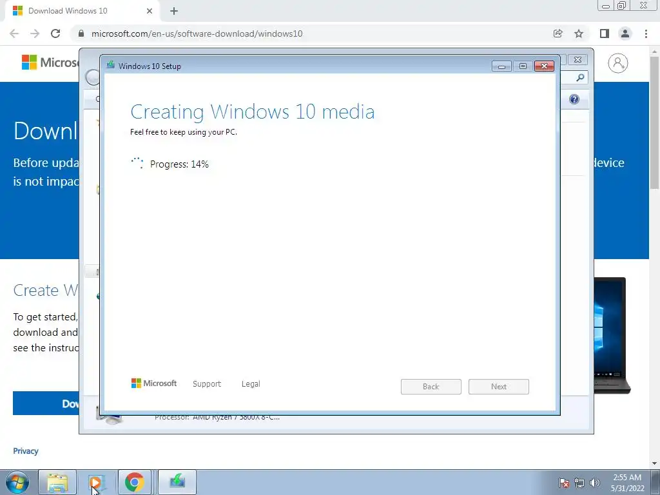
Task: Restore down the Chrome window
Action: 622,5
